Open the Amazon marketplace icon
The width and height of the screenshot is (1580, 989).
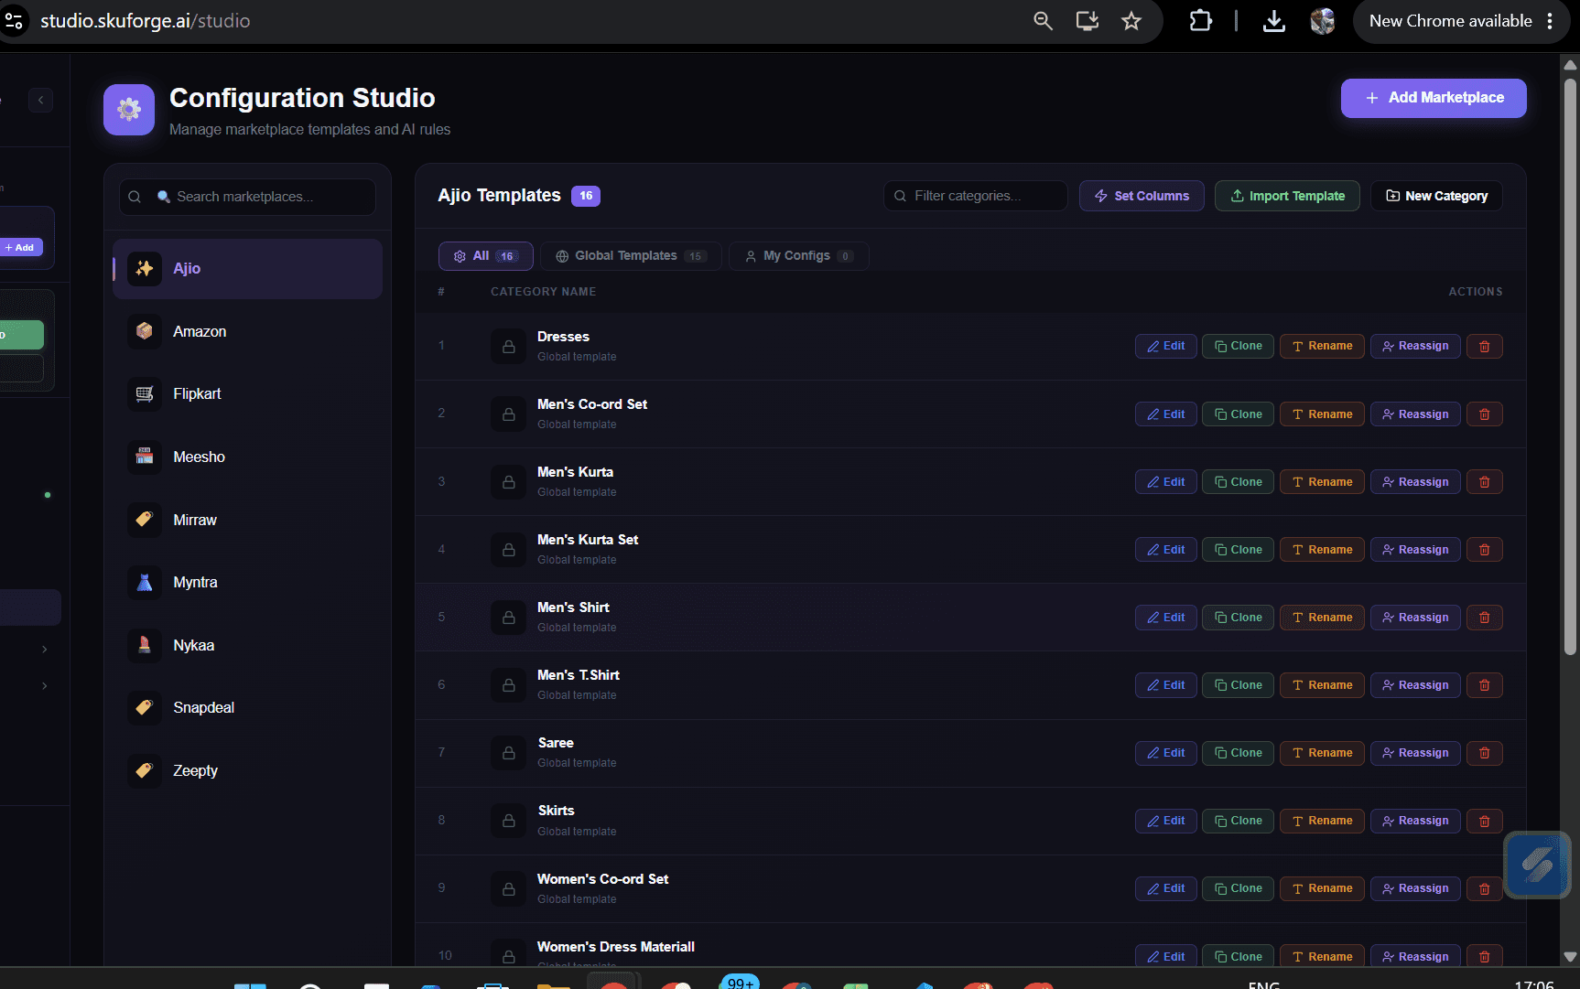coord(145,331)
